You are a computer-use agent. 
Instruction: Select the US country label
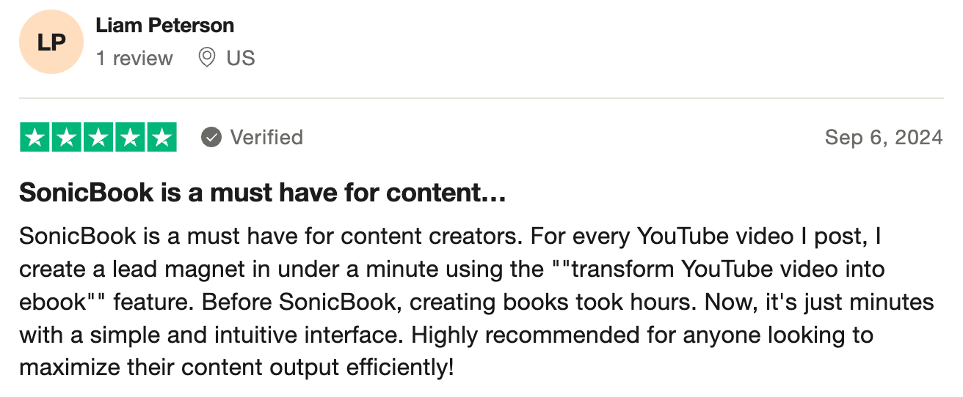tap(241, 59)
